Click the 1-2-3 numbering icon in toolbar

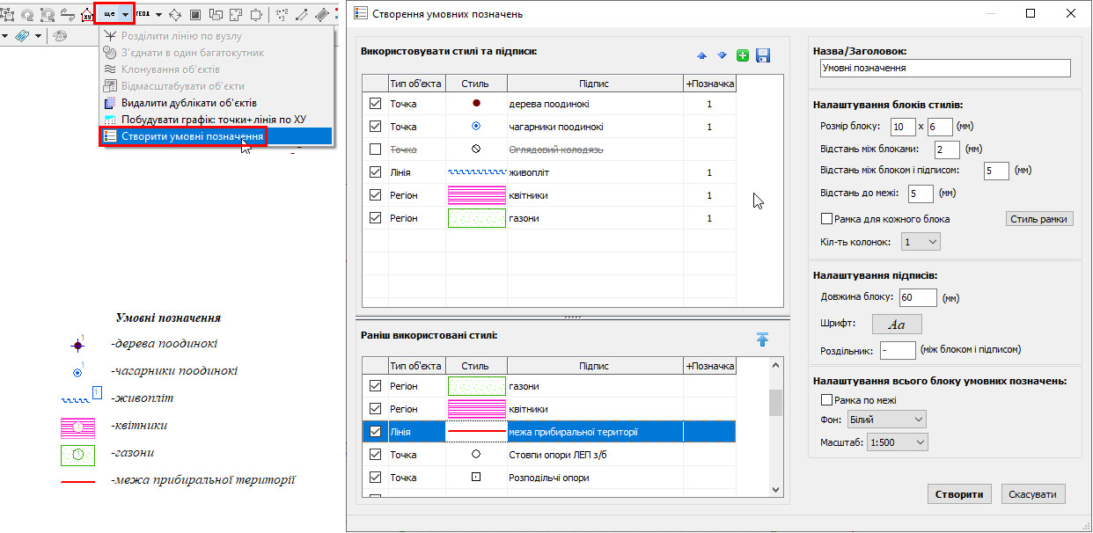click(282, 15)
